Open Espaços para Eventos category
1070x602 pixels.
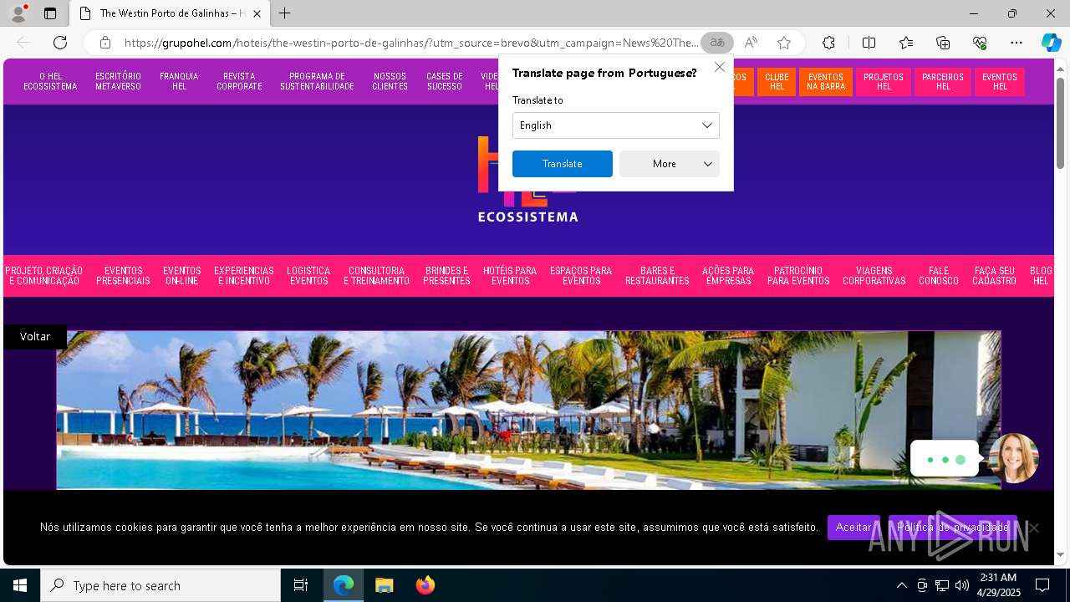tap(581, 276)
